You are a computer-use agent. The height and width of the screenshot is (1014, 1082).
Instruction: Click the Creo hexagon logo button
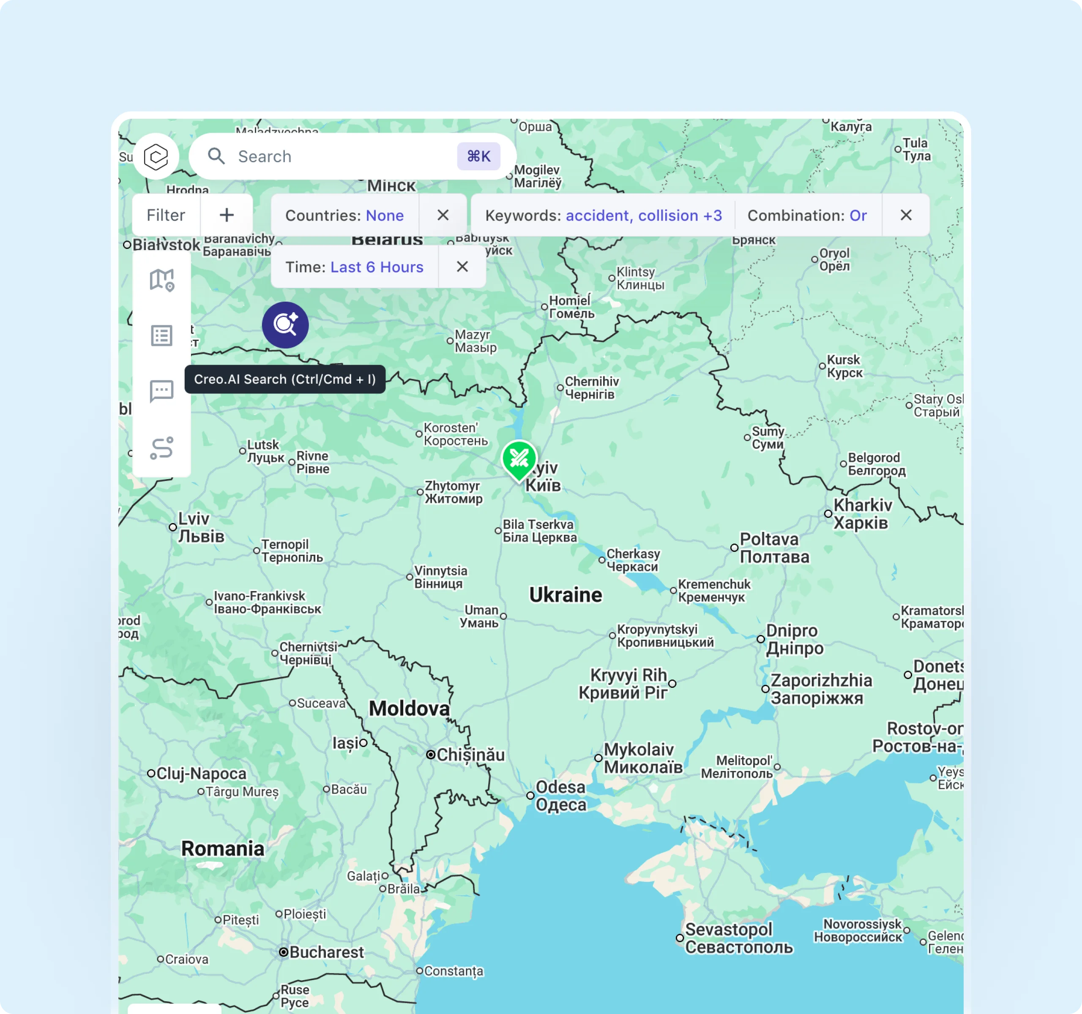156,157
